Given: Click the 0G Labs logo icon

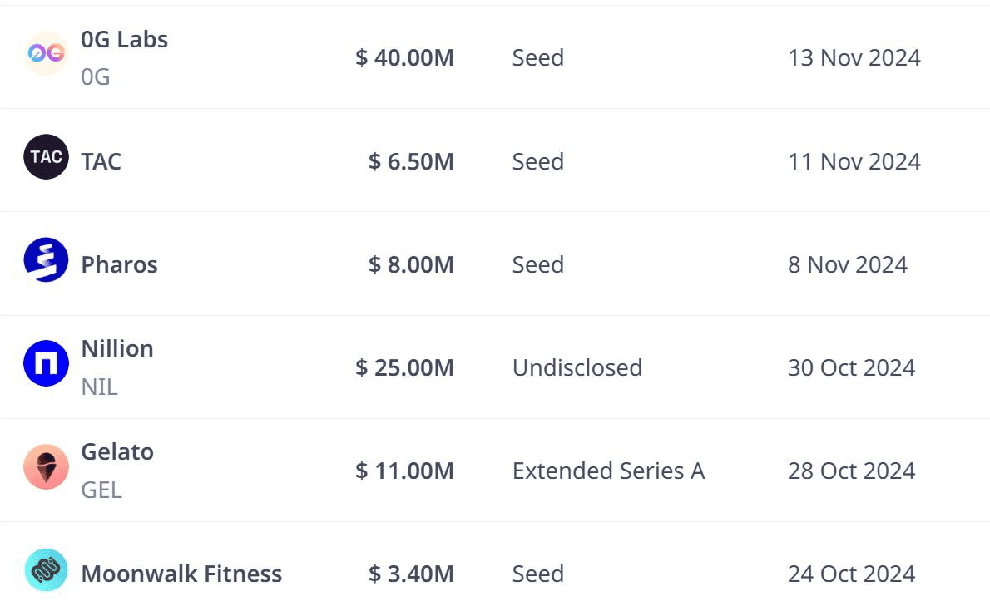Looking at the screenshot, I should click(x=46, y=54).
